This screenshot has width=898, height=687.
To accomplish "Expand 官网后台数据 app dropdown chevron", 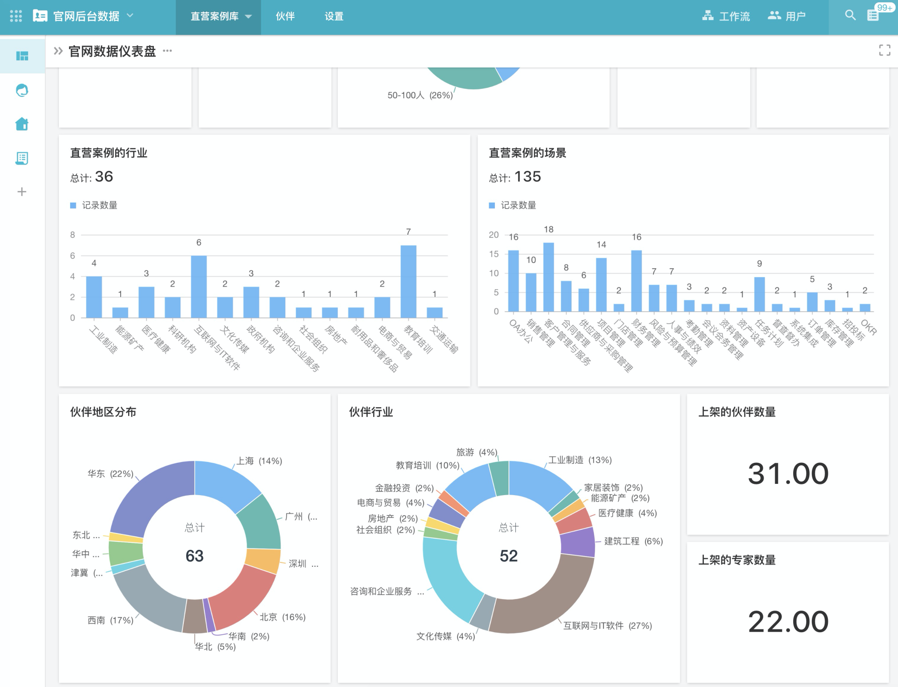I will (x=130, y=16).
